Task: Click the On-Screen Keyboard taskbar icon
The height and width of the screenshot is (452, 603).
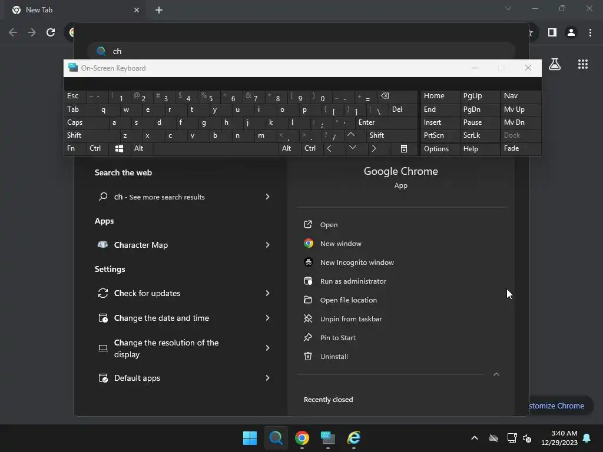Action: point(327,438)
